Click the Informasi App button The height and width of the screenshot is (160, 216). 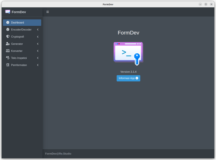tap(128, 78)
